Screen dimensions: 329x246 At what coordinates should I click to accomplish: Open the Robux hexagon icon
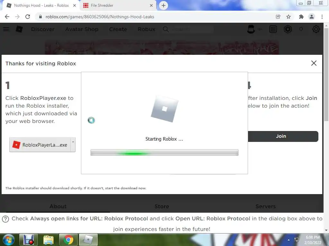288,29
